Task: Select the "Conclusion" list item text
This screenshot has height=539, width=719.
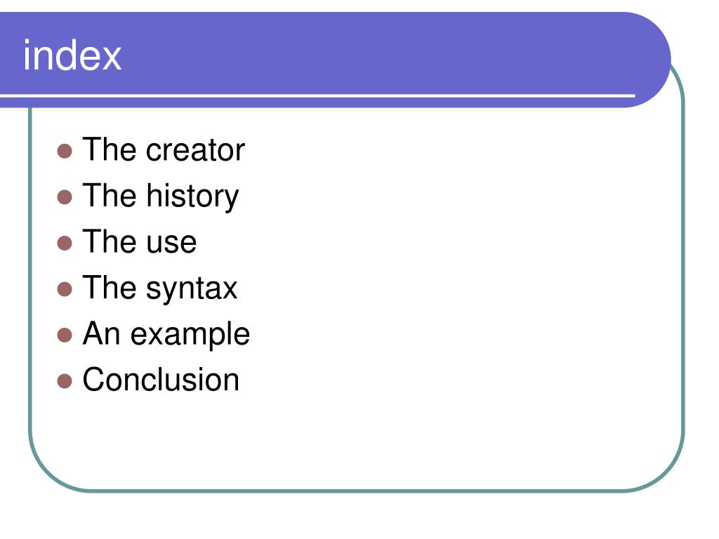Action: (161, 380)
